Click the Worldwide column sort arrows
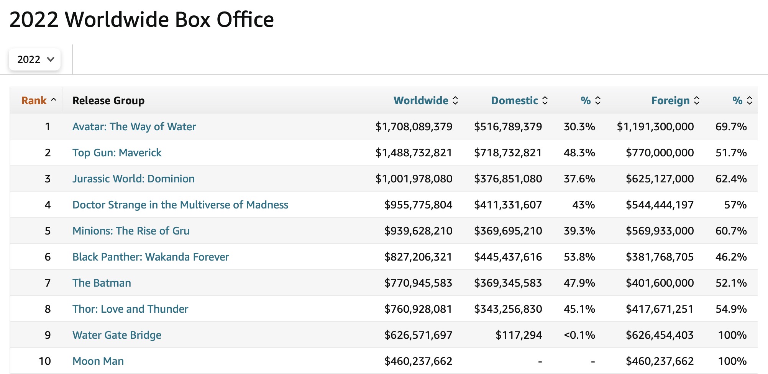Viewport: 768px width, 374px height. click(455, 100)
